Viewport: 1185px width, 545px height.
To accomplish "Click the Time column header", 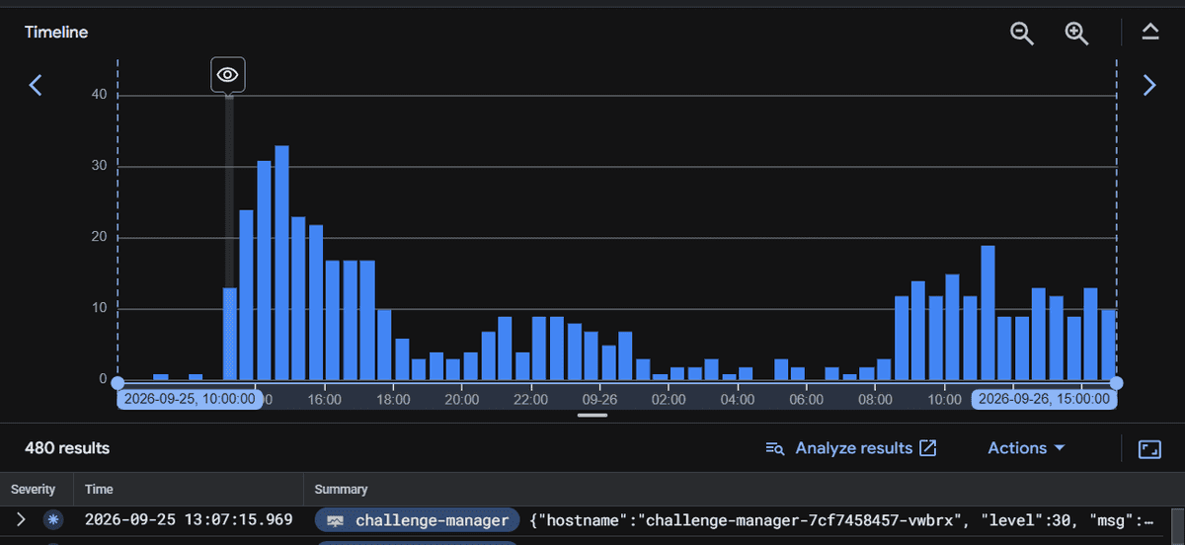I will click(100, 489).
